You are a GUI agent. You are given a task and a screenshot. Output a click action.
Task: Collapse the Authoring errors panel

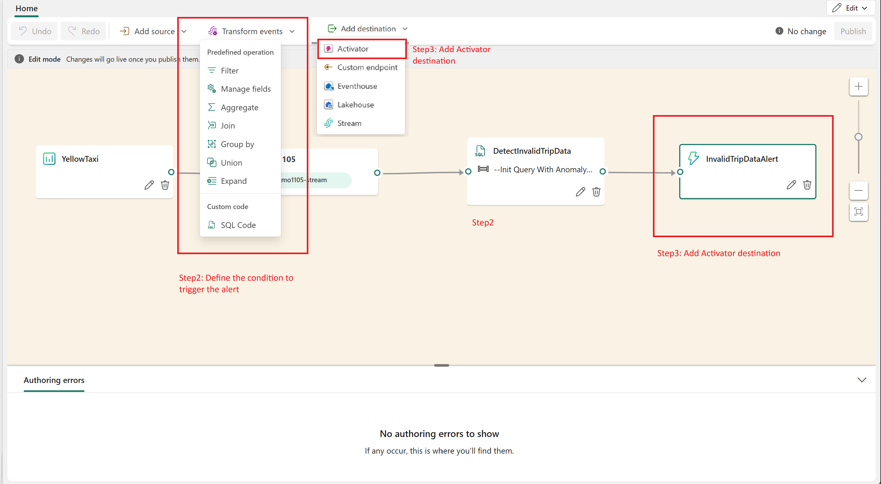point(861,380)
